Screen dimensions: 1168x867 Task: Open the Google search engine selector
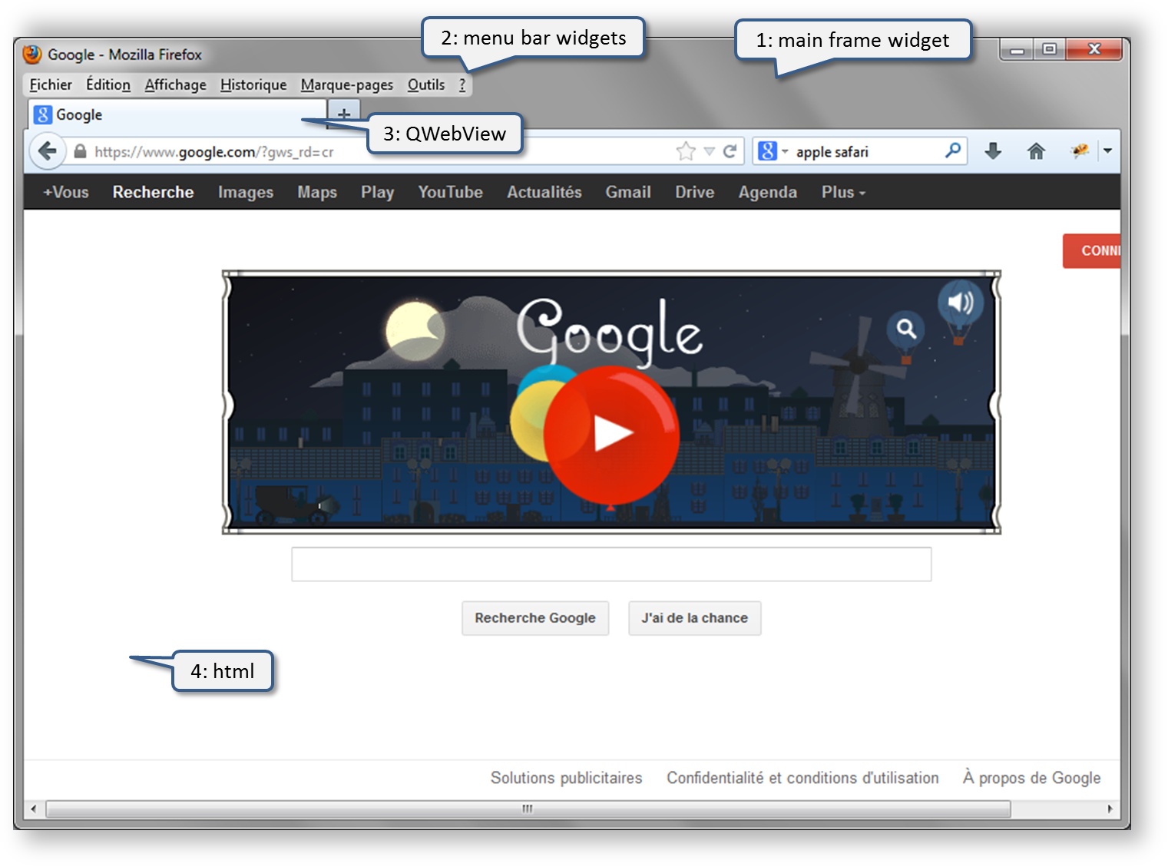(773, 151)
